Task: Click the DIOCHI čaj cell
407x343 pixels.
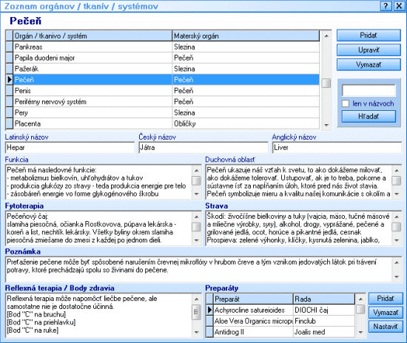Action: click(x=324, y=310)
